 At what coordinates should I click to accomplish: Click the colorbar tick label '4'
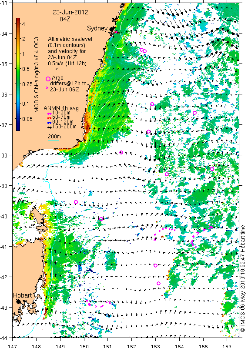[23, 24]
